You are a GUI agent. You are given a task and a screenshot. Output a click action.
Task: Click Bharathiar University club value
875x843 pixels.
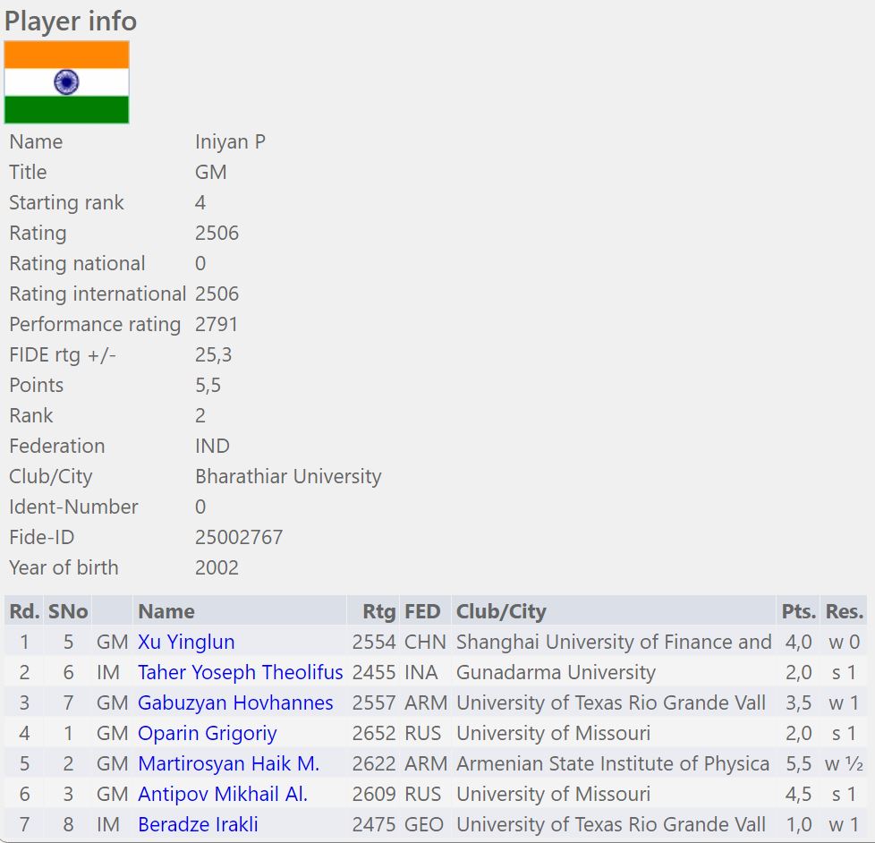[x=288, y=476]
